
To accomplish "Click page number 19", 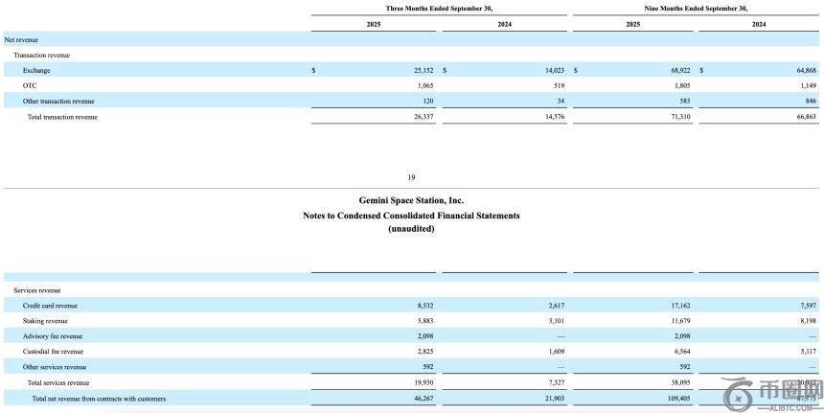I will (x=411, y=176).
